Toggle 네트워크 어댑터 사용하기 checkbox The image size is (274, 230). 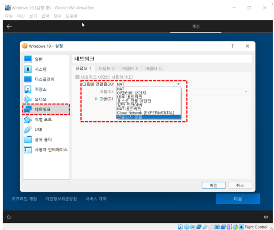coord(77,77)
